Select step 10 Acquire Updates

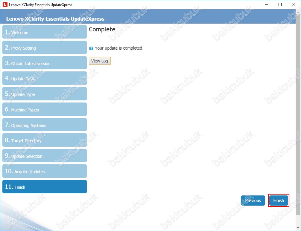tap(45, 171)
